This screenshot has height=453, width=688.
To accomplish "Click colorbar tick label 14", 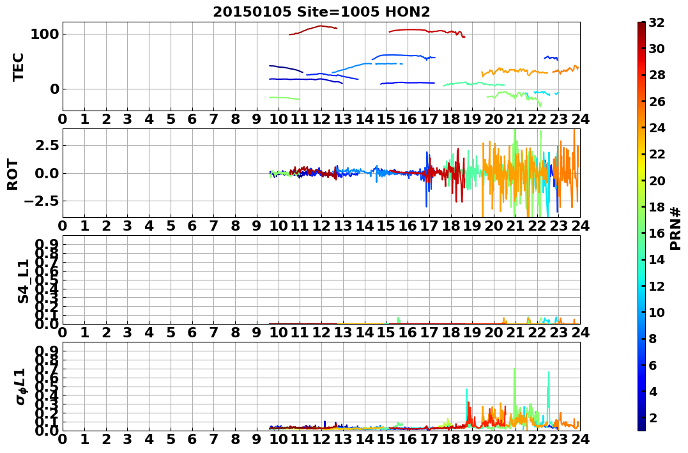I will pos(657,259).
